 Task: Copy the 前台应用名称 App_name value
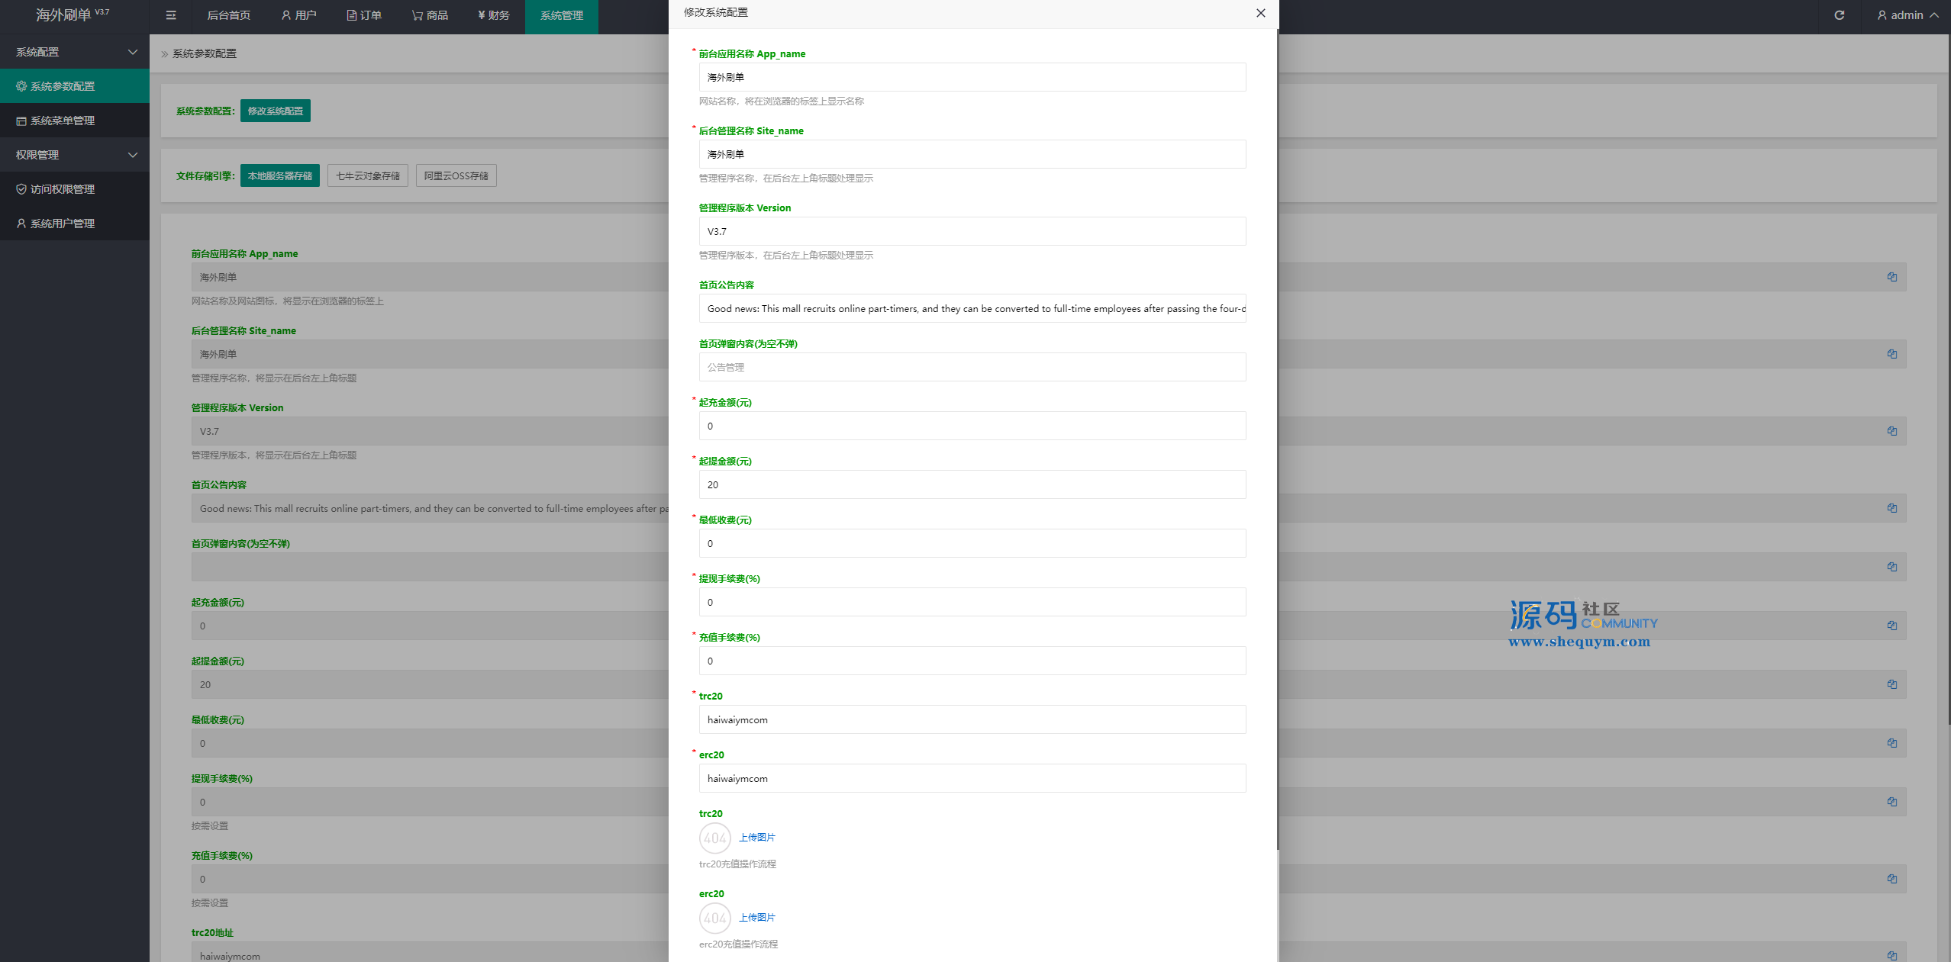[x=1892, y=277]
